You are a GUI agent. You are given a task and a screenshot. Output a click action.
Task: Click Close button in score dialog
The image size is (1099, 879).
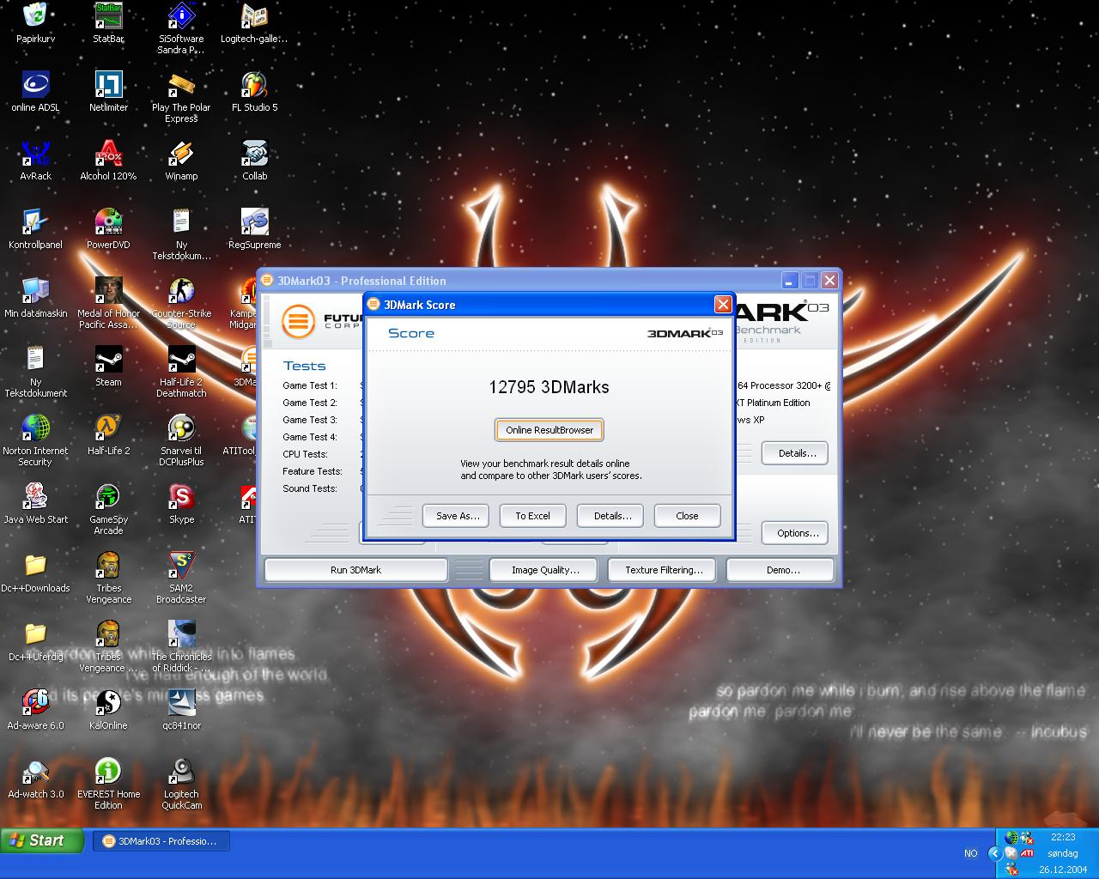click(687, 516)
